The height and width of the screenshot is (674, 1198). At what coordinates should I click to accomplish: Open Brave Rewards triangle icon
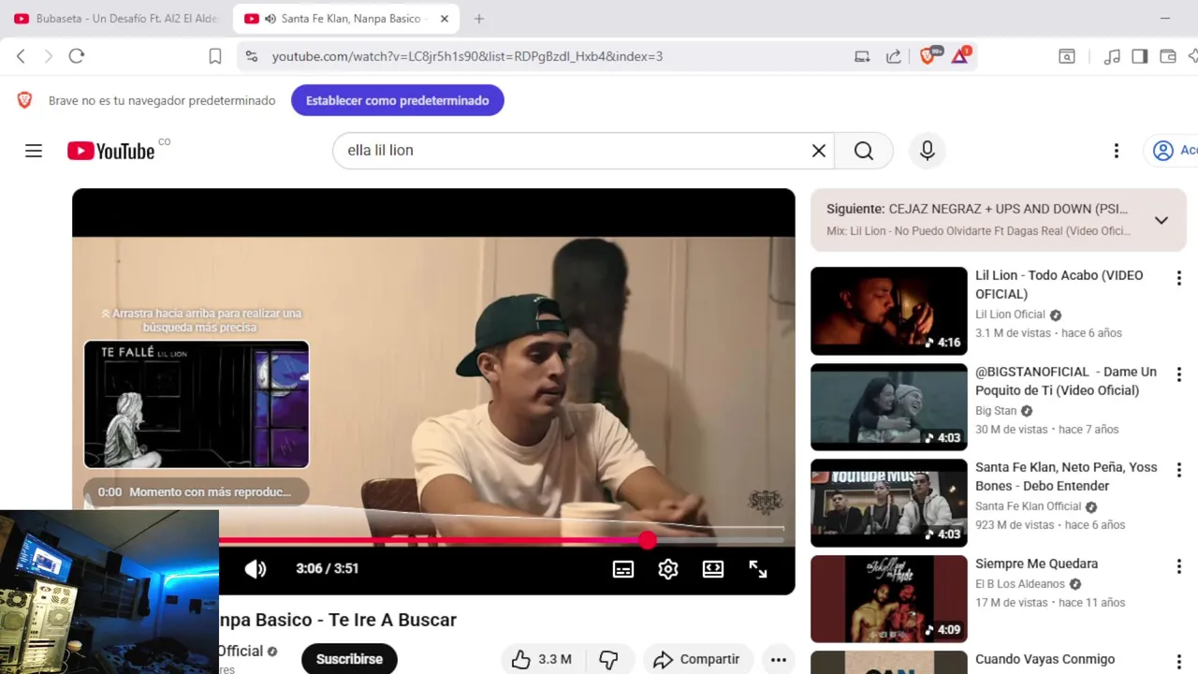961,55
